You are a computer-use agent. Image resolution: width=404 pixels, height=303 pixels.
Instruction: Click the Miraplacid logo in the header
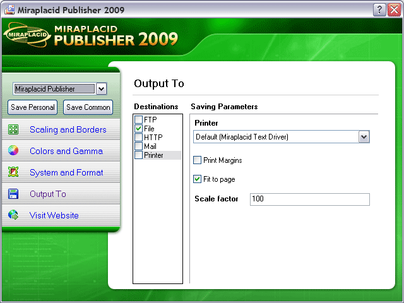point(27,35)
